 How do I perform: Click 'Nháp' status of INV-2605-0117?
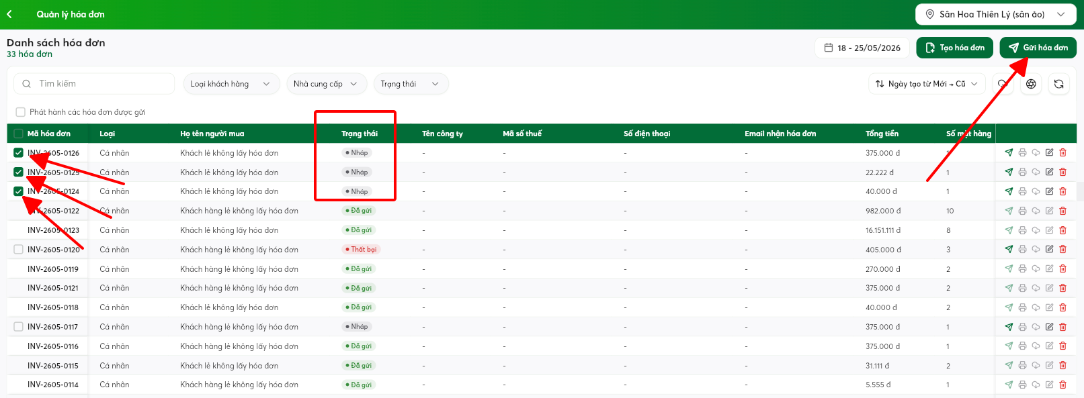coord(357,327)
